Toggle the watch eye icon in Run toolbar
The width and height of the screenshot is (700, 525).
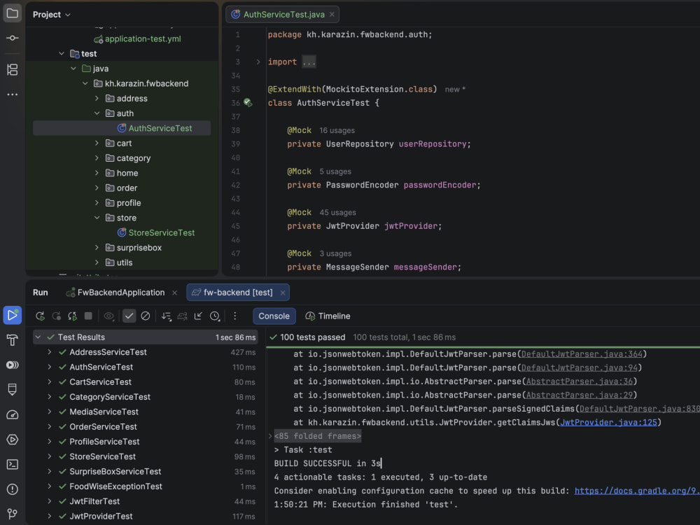coord(108,316)
